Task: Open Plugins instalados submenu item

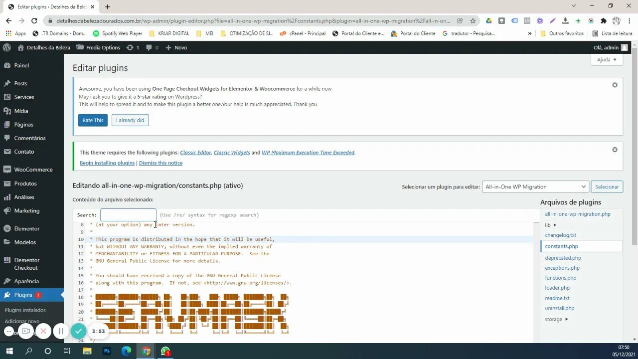Action: (x=25, y=310)
